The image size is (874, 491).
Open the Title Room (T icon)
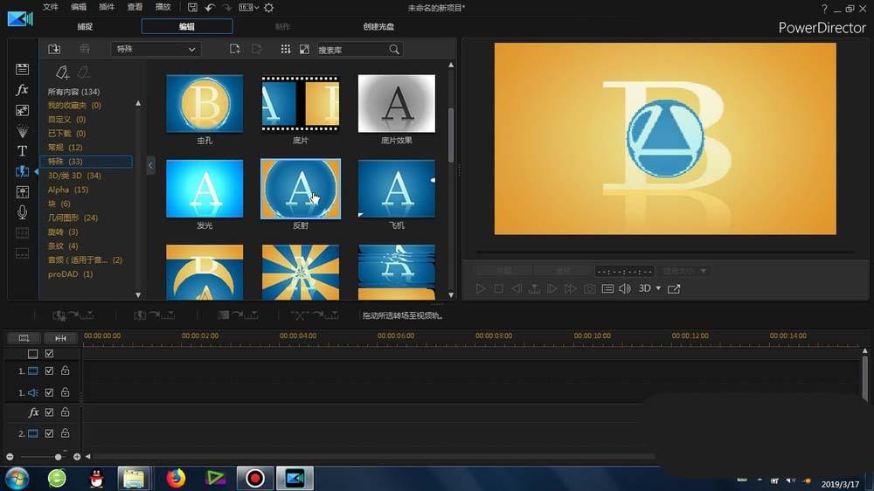[22, 151]
